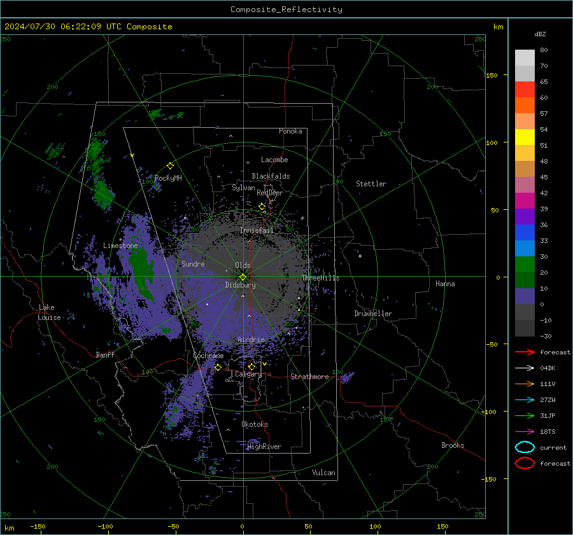Click the Airdrie city label
The image size is (573, 535).
(x=251, y=340)
